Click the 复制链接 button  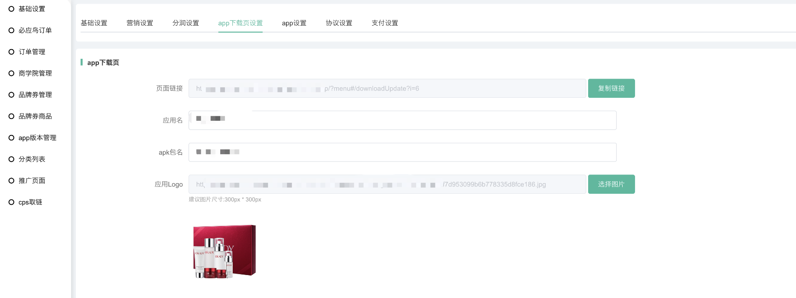point(611,88)
